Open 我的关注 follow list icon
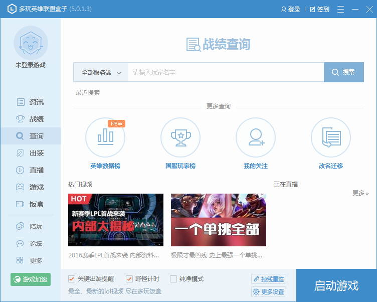Viewport: 377px width, 302px height. 256,137
